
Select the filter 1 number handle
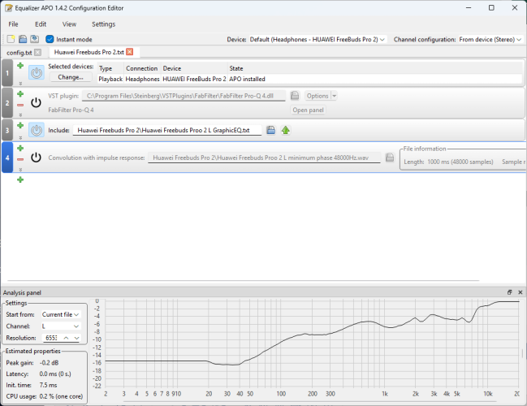coord(7,72)
